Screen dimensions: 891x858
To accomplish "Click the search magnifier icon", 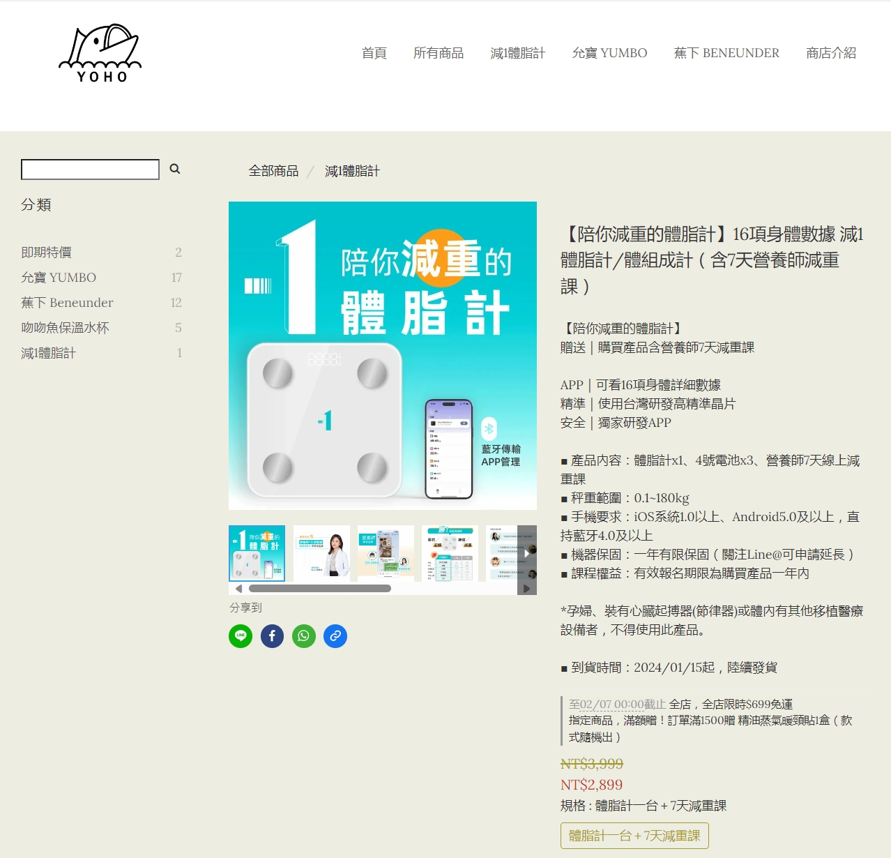I will (175, 169).
